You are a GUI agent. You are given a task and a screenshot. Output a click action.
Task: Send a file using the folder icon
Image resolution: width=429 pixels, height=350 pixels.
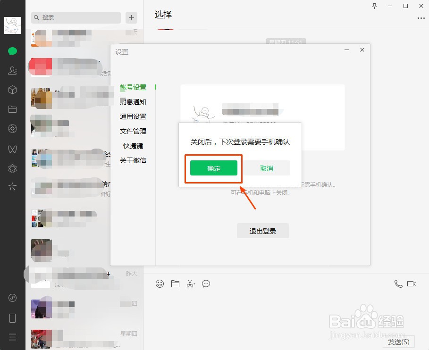(175, 283)
